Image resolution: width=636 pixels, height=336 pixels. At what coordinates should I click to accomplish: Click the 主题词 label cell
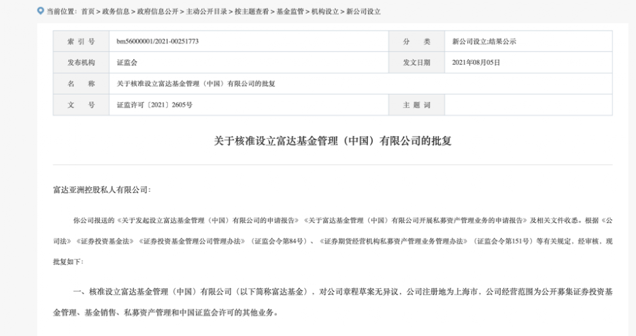point(416,105)
